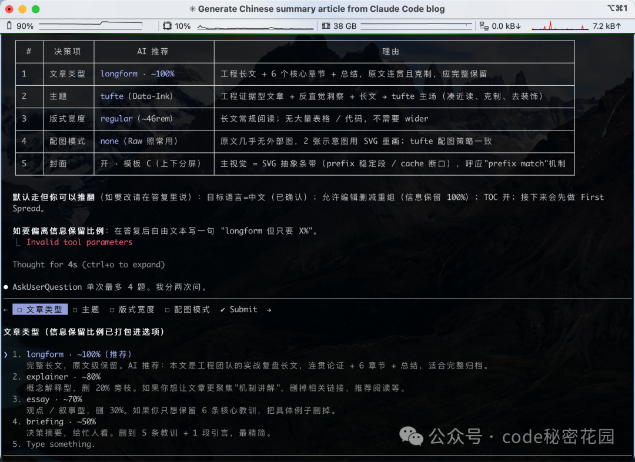Switch to the 主题 tab
635x462 pixels.
pos(86,309)
